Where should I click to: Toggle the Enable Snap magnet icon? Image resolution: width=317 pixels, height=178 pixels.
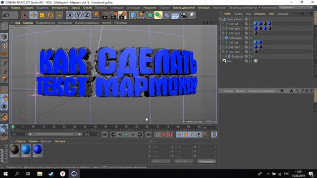click(4, 118)
